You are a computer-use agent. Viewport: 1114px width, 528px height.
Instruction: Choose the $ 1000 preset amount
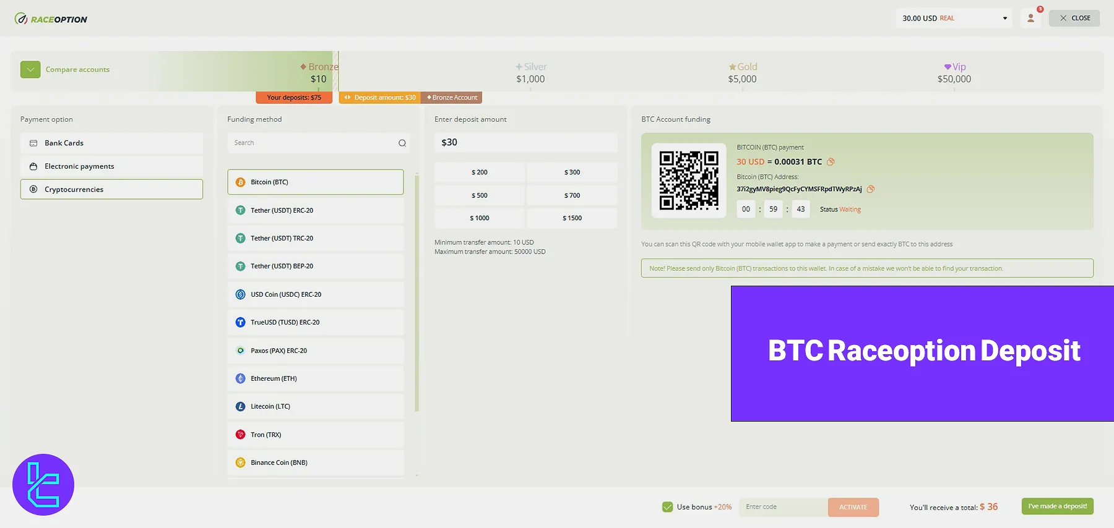[479, 218]
